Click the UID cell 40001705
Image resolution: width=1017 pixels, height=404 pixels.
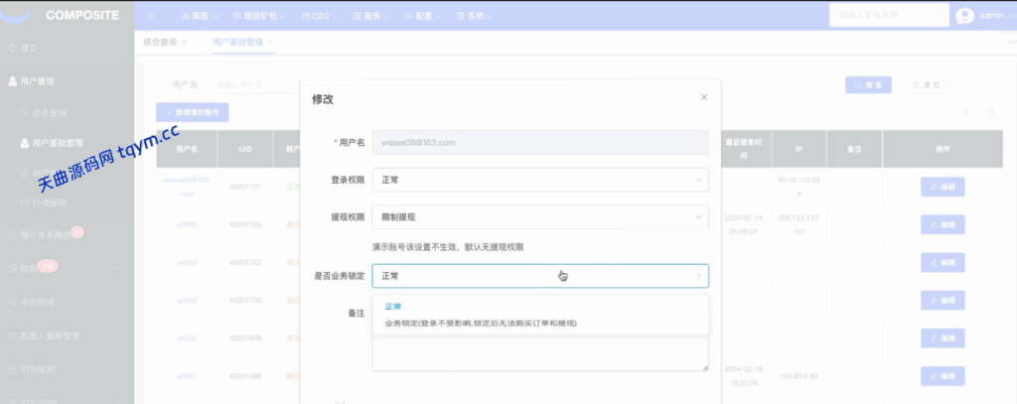(245, 224)
